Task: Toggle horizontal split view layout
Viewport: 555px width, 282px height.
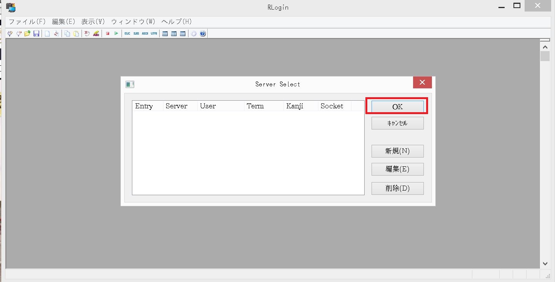Action: click(165, 33)
